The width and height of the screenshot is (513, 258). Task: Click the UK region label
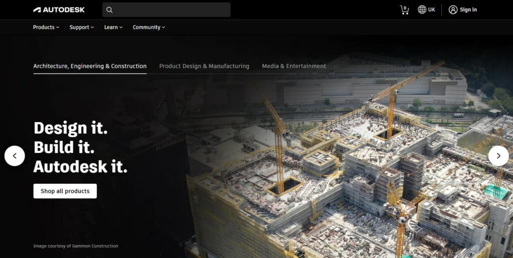click(x=431, y=10)
